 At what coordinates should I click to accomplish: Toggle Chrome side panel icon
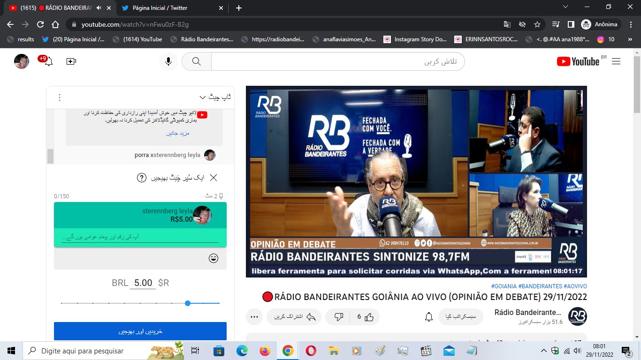coord(571,24)
